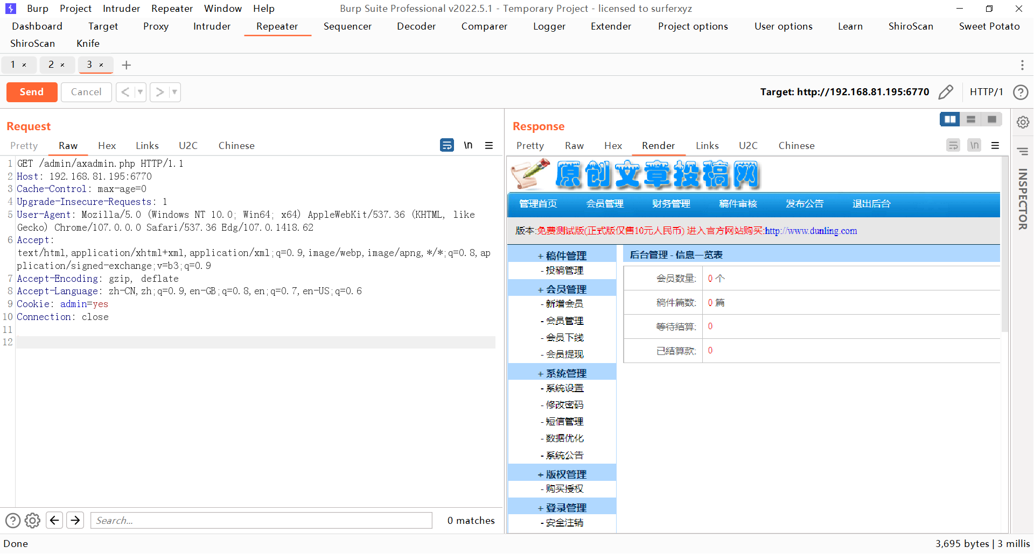Image resolution: width=1034 pixels, height=554 pixels.
Task: Jump to previous search match
Action: [x=54, y=520]
